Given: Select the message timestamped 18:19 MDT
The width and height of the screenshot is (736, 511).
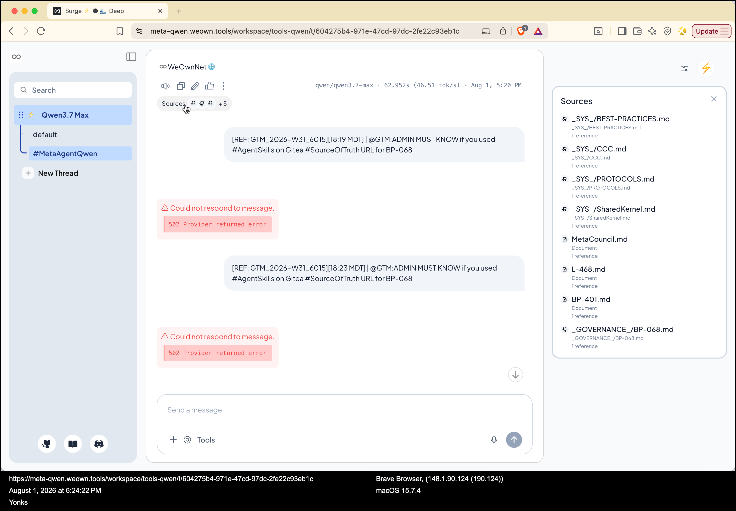Looking at the screenshot, I should tap(374, 144).
